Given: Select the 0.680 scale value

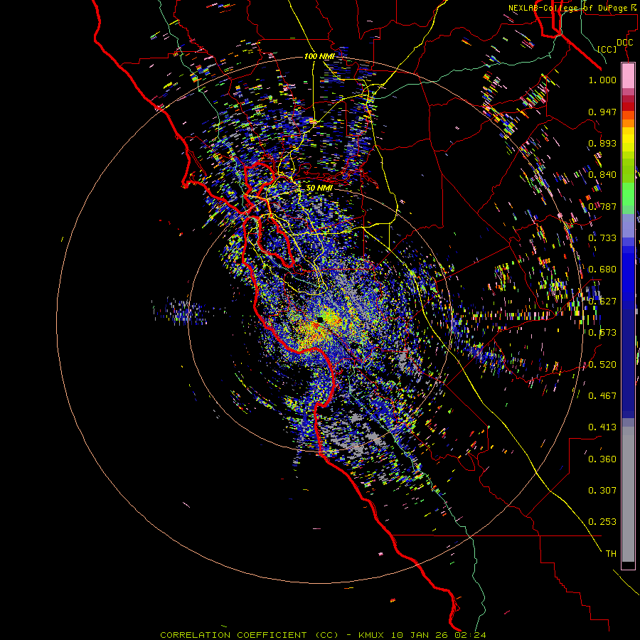Looking at the screenshot, I should pos(602,270).
